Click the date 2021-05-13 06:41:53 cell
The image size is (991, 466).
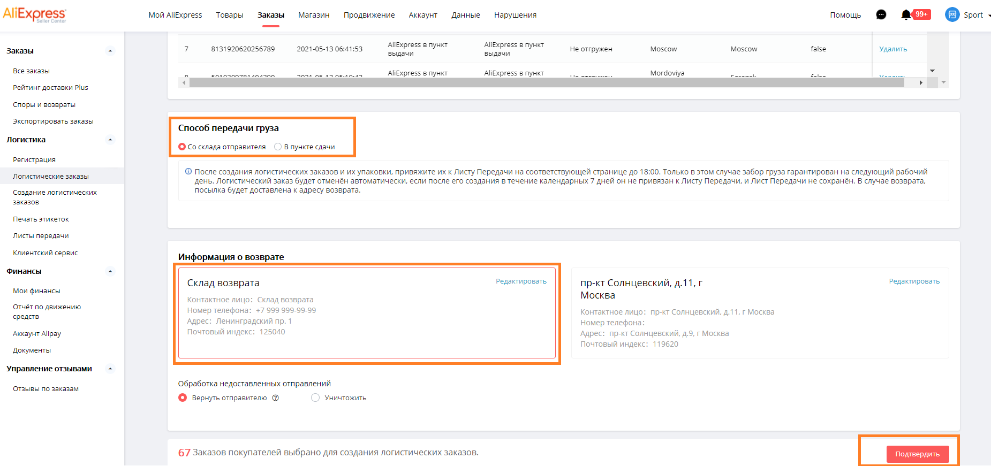[x=330, y=49]
